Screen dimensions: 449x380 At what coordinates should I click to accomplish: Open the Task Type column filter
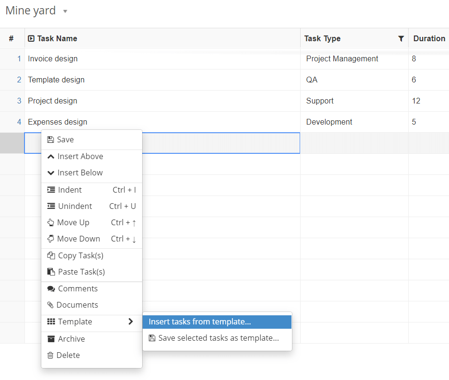pos(401,38)
